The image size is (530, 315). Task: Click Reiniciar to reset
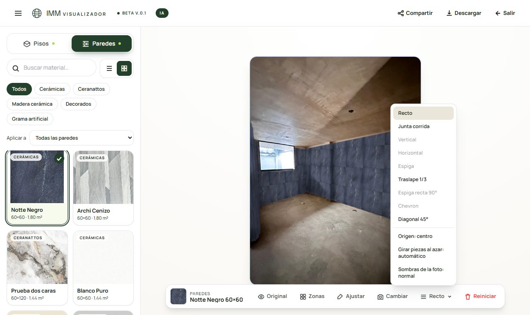point(480,296)
